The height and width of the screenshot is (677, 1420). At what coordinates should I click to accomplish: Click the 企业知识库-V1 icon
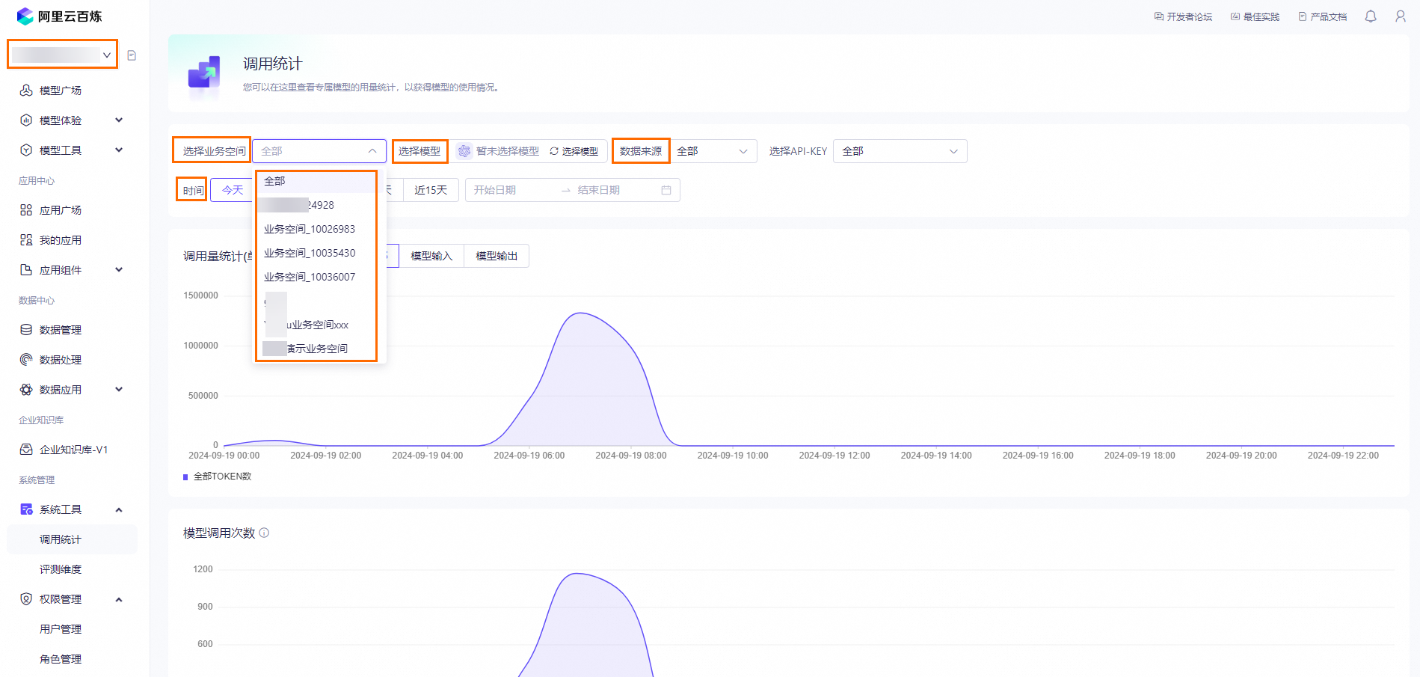[26, 450]
